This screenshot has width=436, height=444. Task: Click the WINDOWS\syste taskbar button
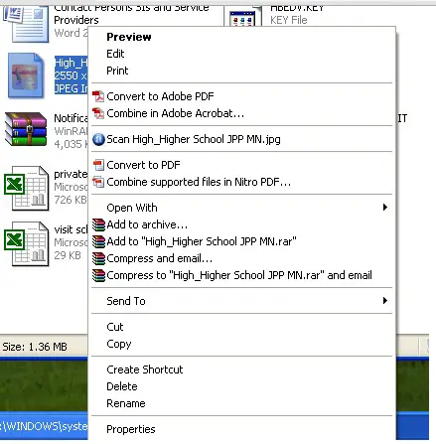coord(44,426)
